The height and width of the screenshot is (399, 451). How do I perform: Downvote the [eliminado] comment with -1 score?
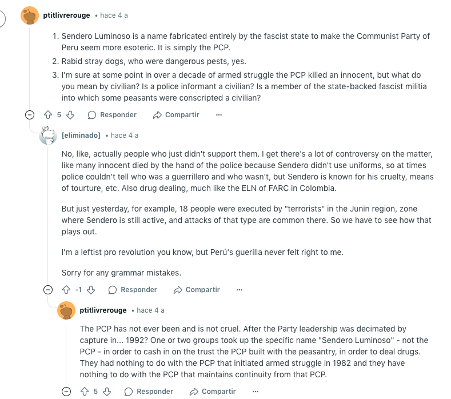pyautogui.click(x=91, y=290)
